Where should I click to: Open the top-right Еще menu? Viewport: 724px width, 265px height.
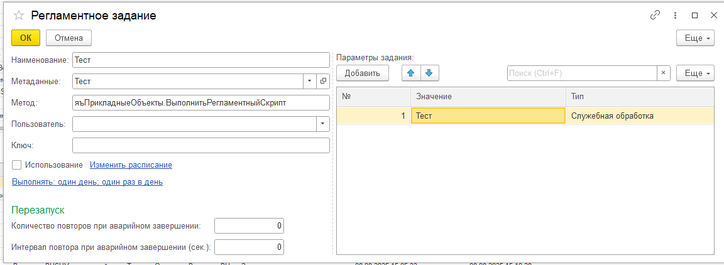(x=695, y=38)
